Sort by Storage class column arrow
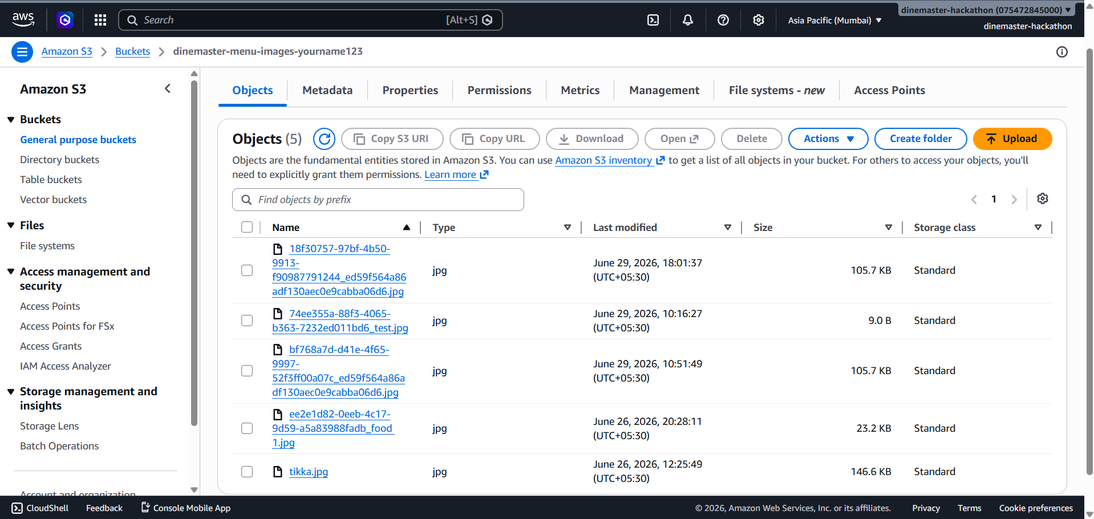The image size is (1094, 519). coord(1038,227)
